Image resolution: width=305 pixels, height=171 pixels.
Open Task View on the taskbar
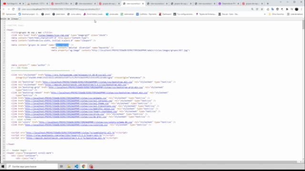pos(61,167)
